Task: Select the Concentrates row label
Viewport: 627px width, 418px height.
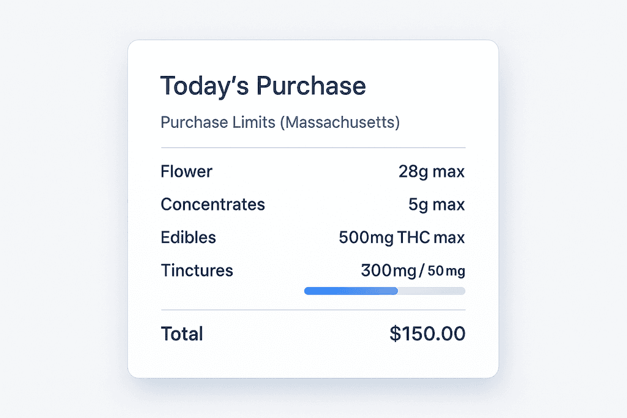Action: 212,204
